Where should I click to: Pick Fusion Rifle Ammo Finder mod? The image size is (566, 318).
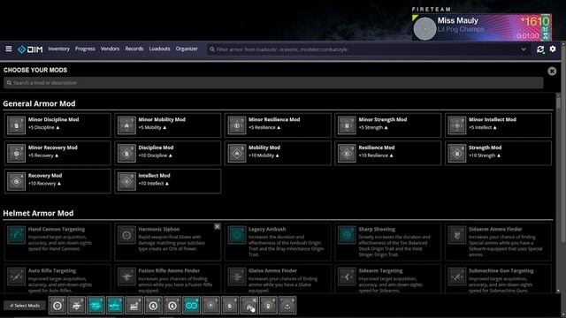(x=168, y=279)
